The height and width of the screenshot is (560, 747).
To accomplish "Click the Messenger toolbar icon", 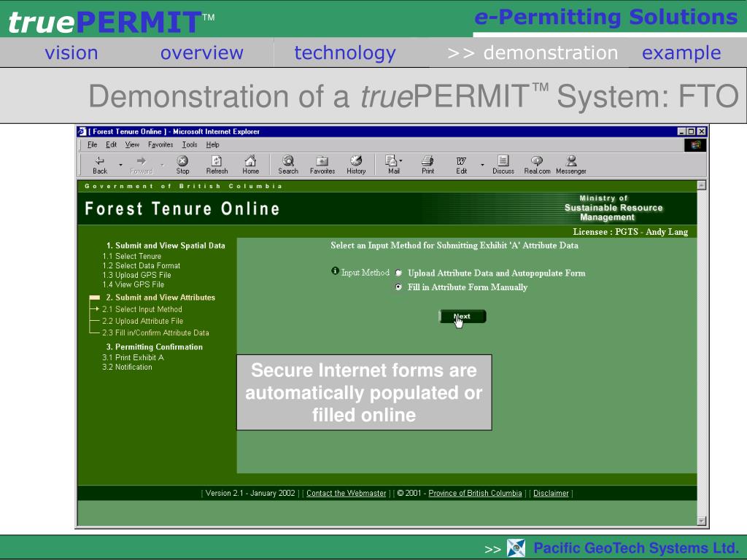I will click(570, 165).
